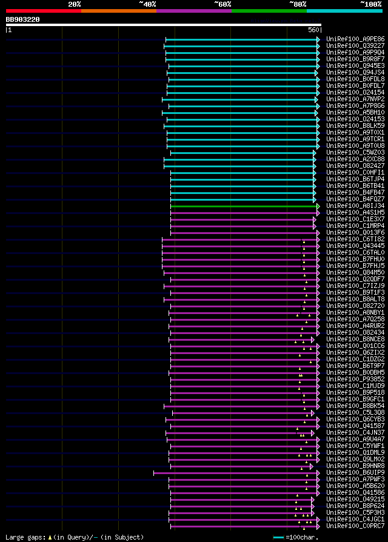The image size is (388, 542).
Task: Open hit UniRef100_B9R8F7
Action: click(x=355, y=59)
